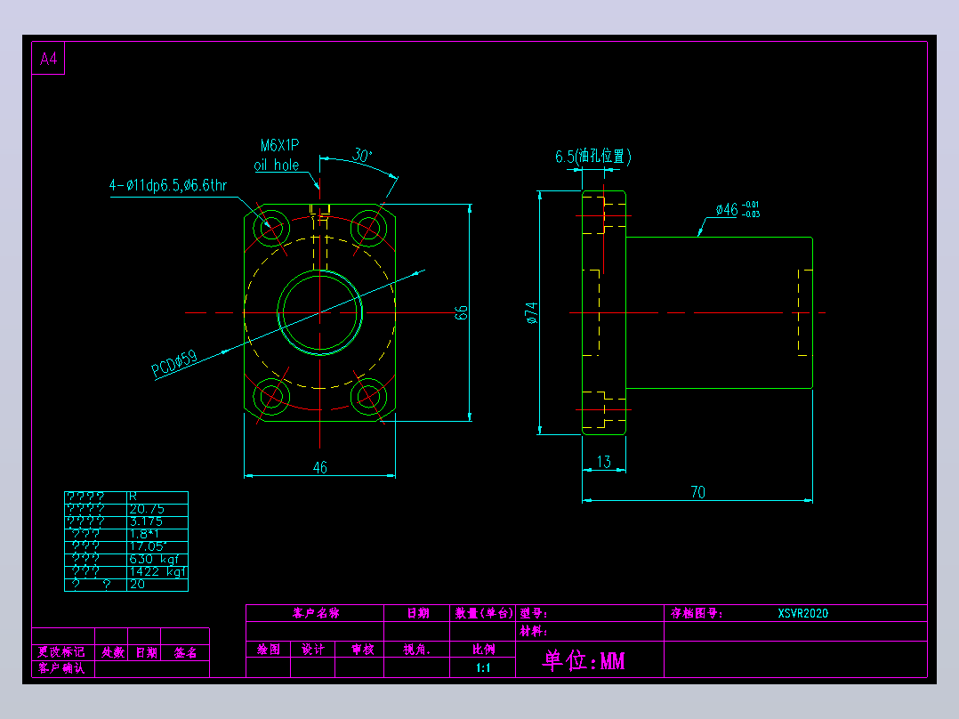This screenshot has width=959, height=719.
Task: Click the 1422 kgf load cell
Action: click(x=157, y=571)
